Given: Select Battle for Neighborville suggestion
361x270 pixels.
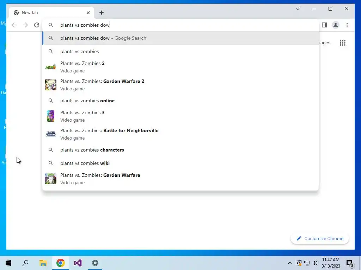Looking at the screenshot, I should (181, 134).
